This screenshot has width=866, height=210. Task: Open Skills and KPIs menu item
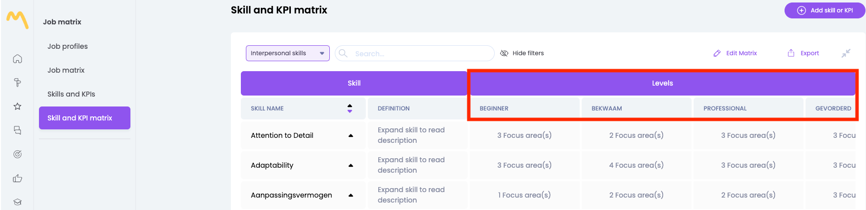71,94
